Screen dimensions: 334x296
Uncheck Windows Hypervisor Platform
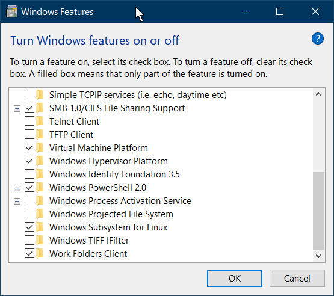pyautogui.click(x=29, y=161)
